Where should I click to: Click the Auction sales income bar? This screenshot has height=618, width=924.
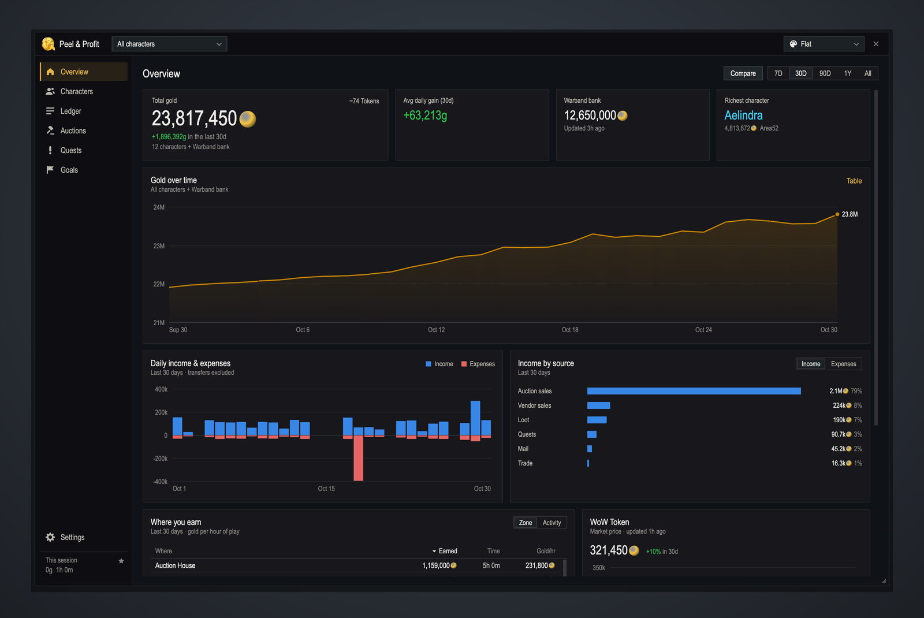pos(694,391)
